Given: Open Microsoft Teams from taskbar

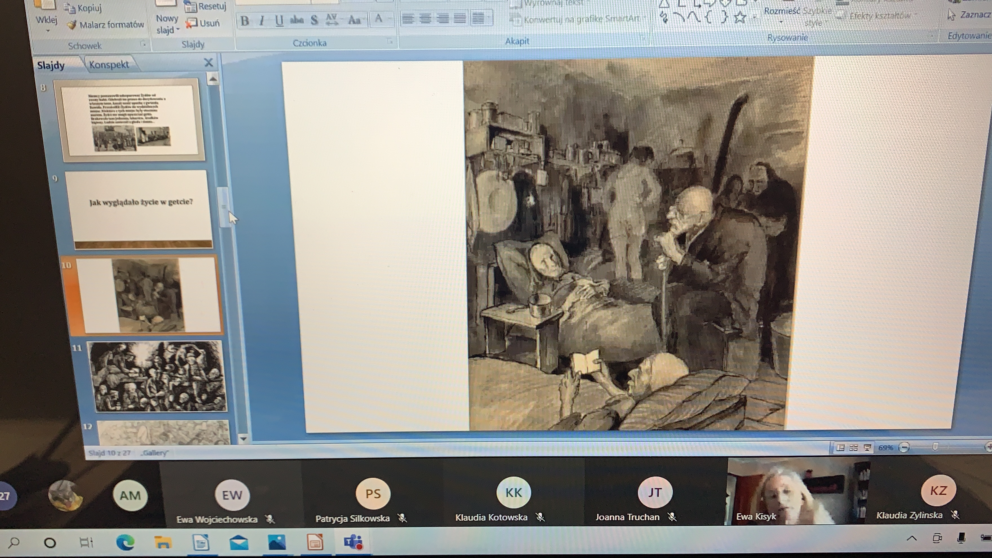Looking at the screenshot, I should (x=353, y=542).
